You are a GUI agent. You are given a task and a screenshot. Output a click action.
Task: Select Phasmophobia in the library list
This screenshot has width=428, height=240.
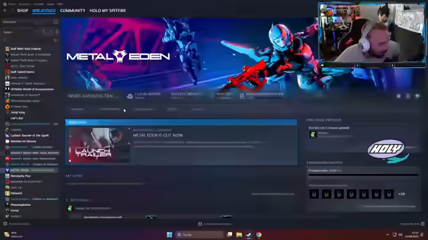[x=21, y=205]
